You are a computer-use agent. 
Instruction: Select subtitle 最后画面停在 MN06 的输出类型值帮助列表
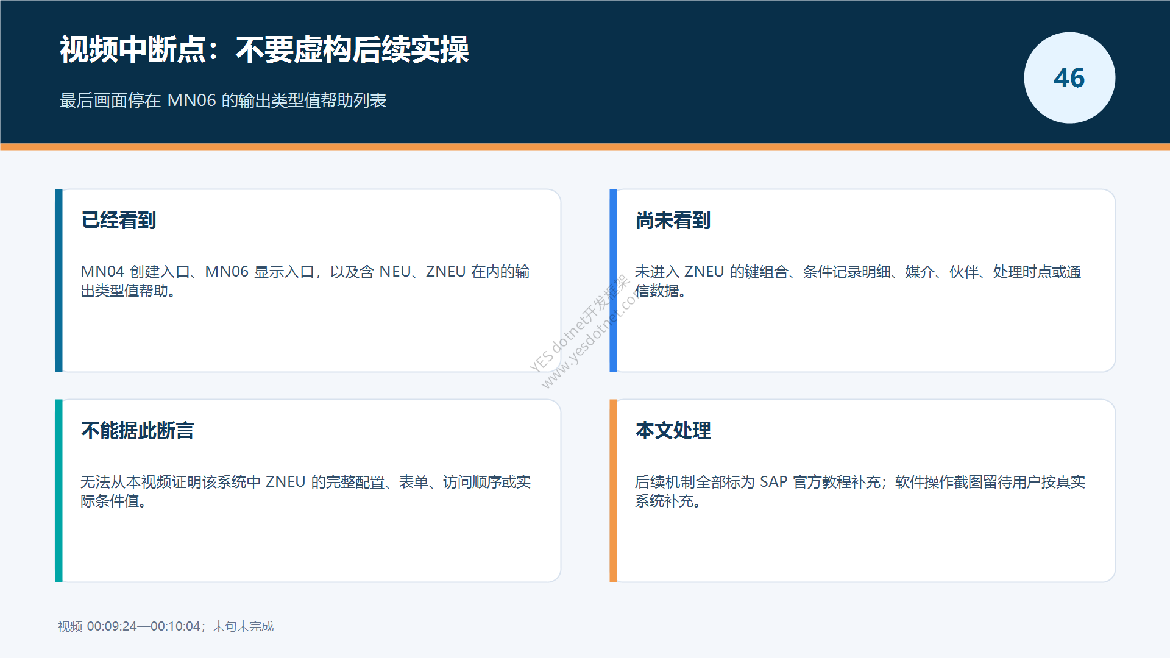223,101
